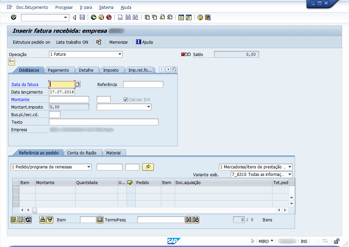
Task: Select the second row in items table
Action: click(16, 197)
